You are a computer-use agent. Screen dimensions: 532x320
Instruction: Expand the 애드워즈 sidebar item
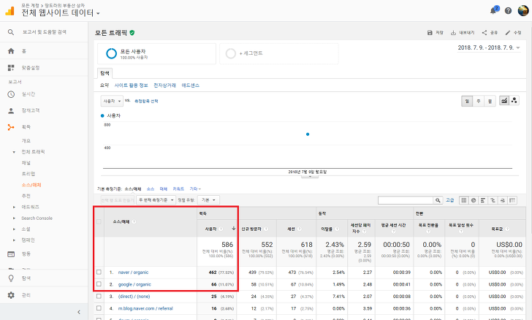pyautogui.click(x=14, y=207)
